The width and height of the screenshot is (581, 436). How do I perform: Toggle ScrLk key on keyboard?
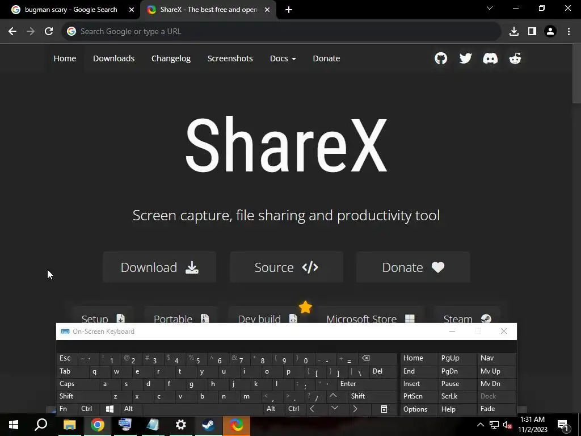click(x=457, y=396)
